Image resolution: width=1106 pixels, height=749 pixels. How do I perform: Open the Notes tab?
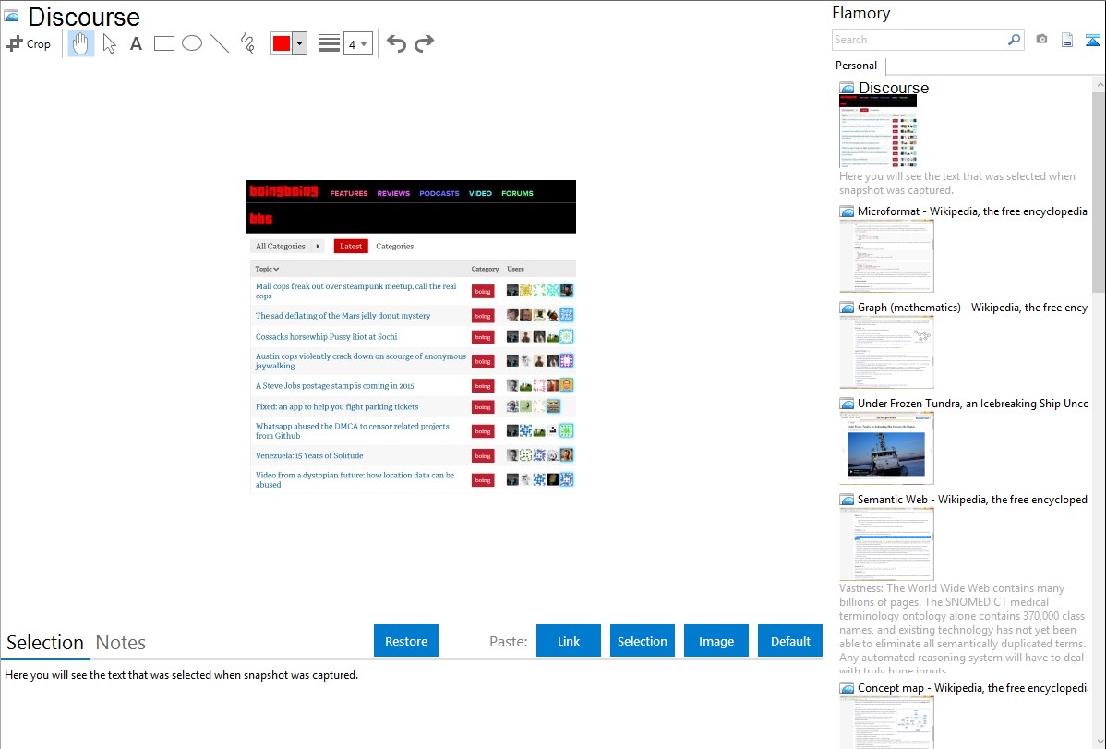tap(121, 643)
